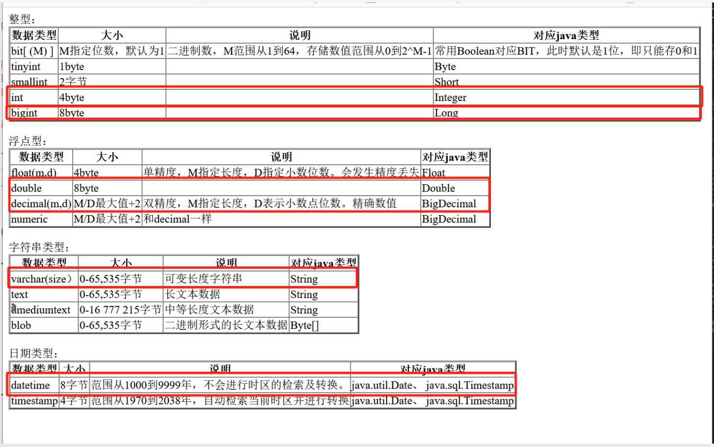
Task: Select the 'bigint' cell
Action: click(34, 113)
